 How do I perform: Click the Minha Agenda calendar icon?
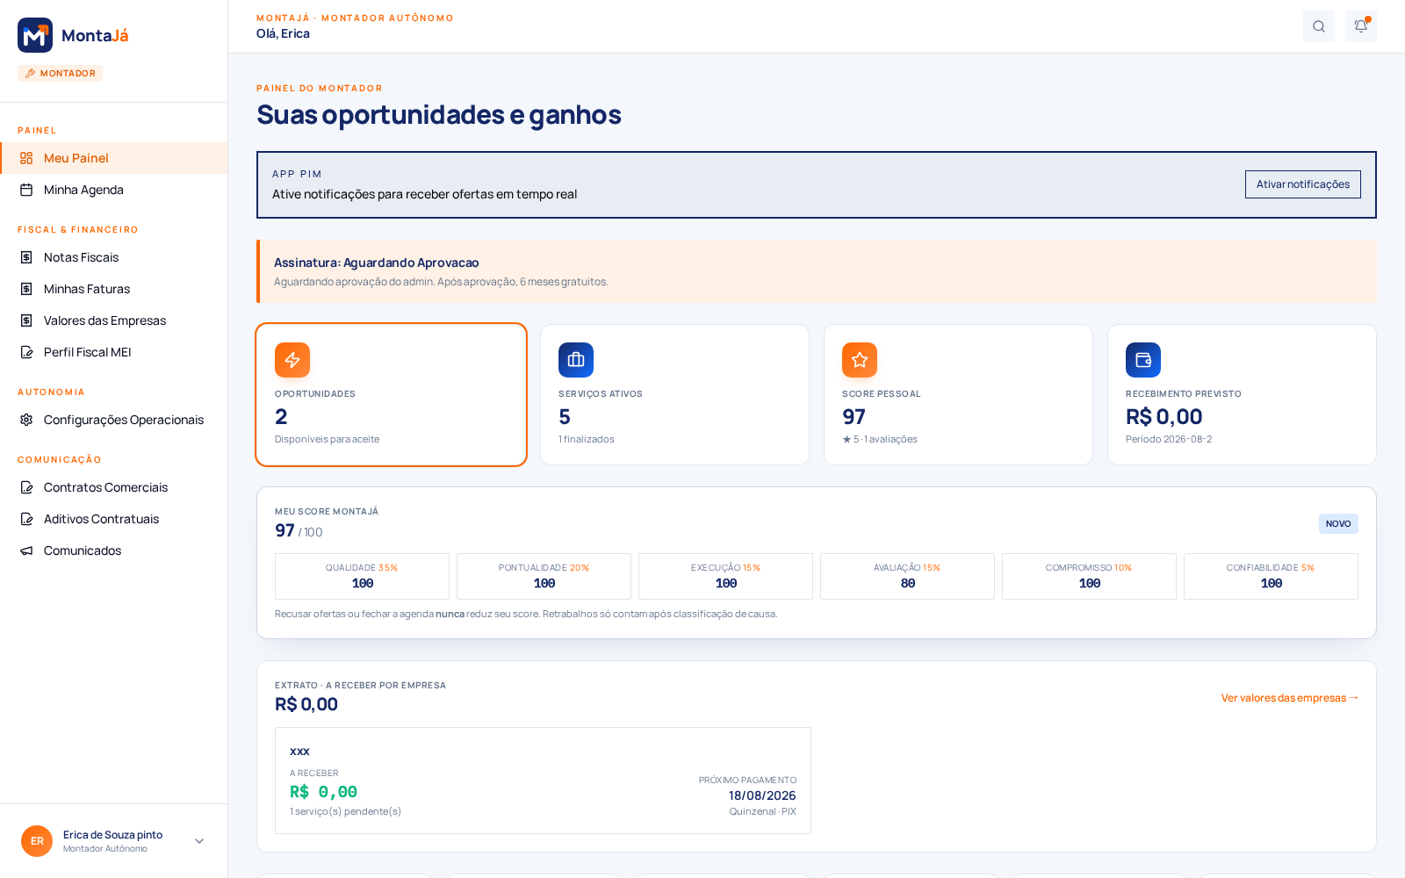pyautogui.click(x=26, y=190)
